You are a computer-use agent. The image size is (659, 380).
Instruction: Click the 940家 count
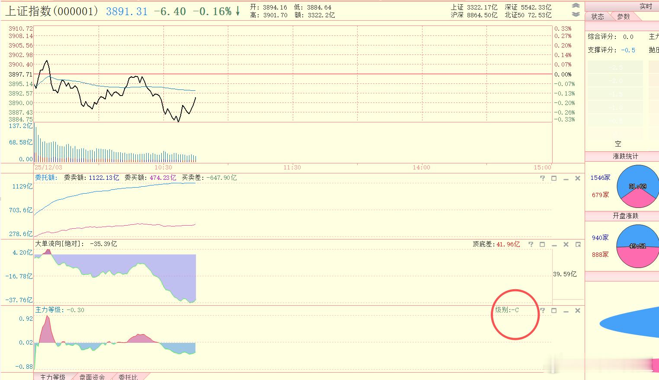pos(600,238)
